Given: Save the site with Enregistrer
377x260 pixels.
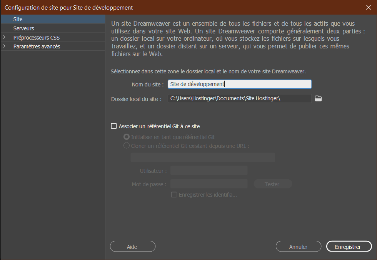Looking at the screenshot, I should 349,246.
